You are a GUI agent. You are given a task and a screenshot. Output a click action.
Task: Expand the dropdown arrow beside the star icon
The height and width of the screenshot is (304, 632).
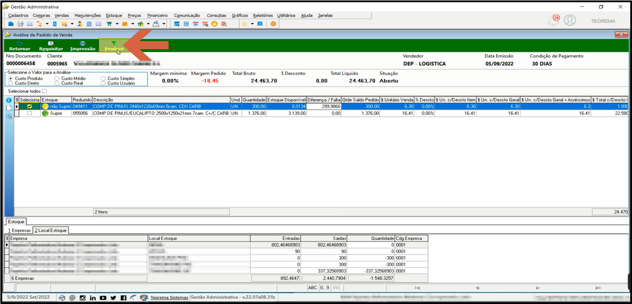pyautogui.click(x=252, y=23)
